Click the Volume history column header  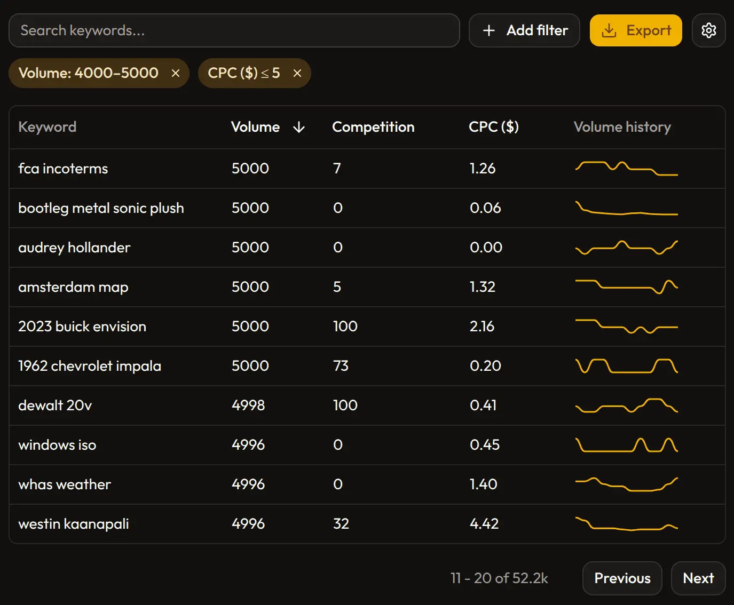coord(622,127)
